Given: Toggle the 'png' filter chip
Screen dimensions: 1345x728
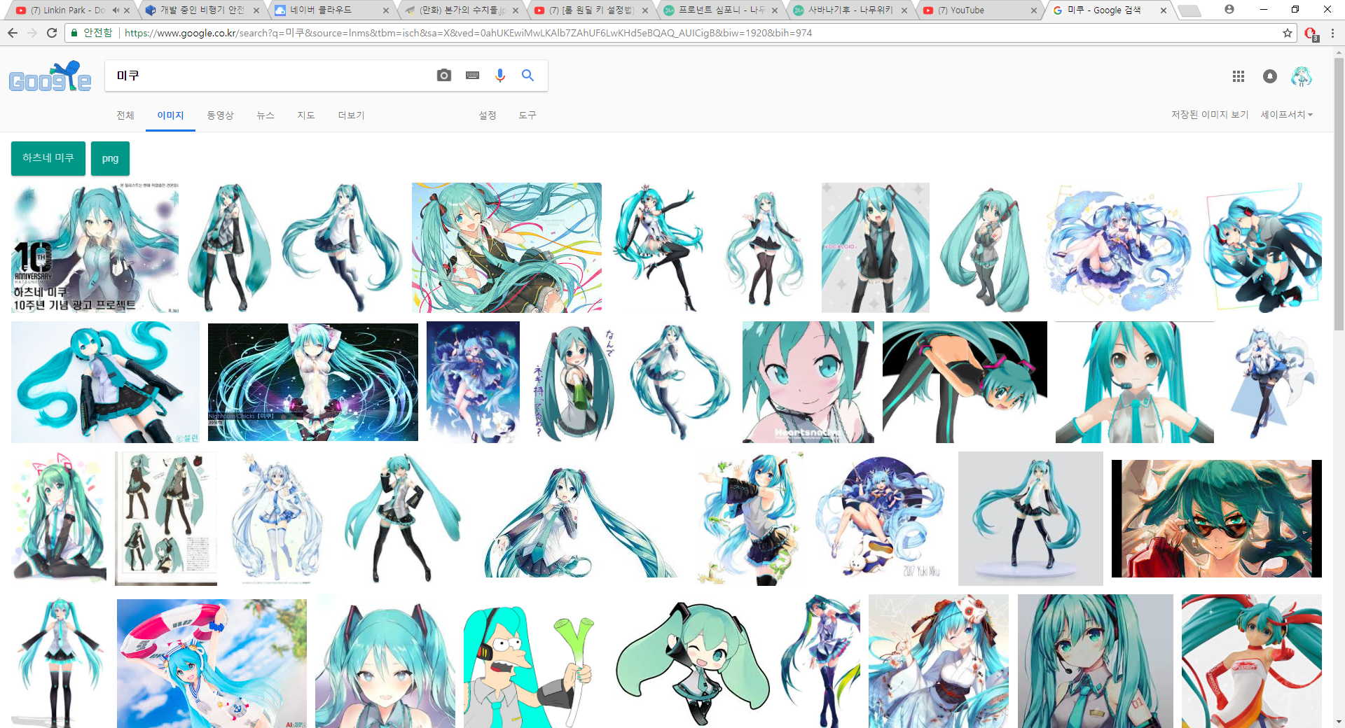Looking at the screenshot, I should point(110,158).
